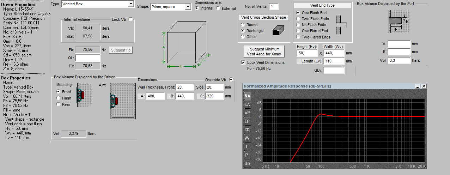
Task: Click the No. of Vents field
Action: pyautogui.click(x=274, y=7)
